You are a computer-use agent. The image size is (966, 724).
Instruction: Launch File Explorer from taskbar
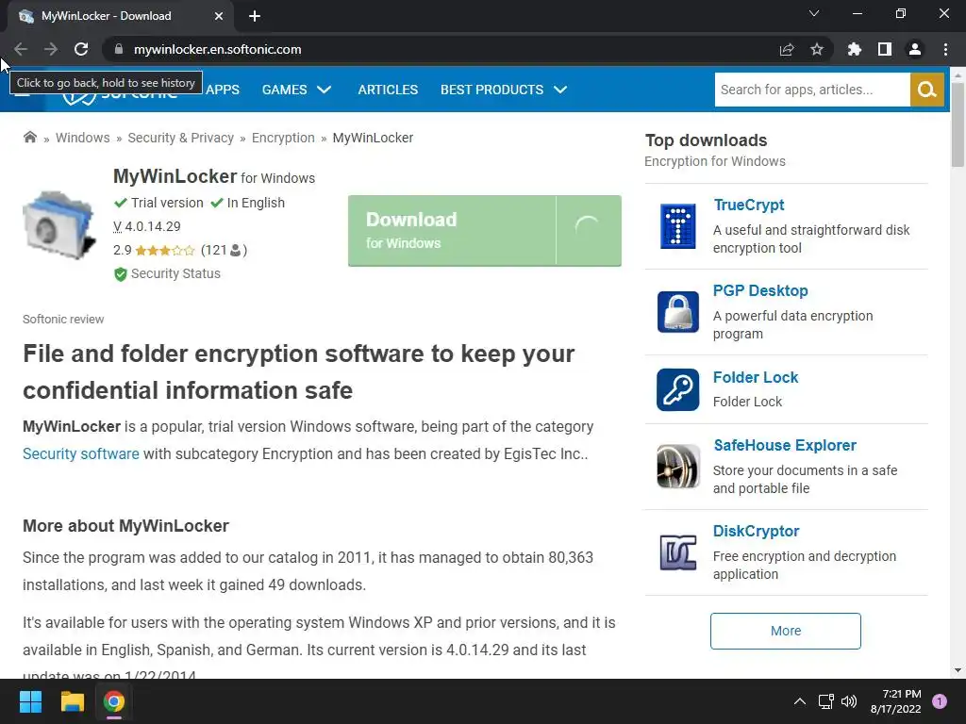72,701
